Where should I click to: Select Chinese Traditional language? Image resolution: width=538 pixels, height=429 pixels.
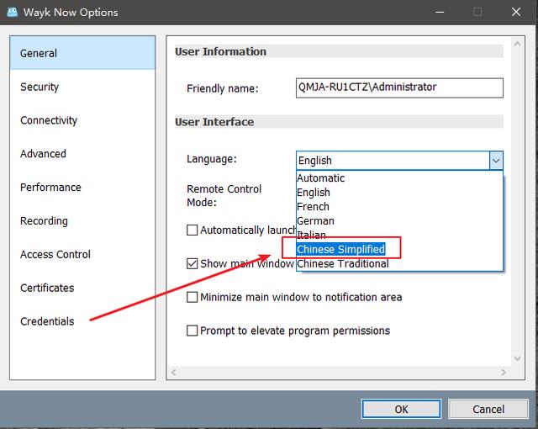click(x=399, y=263)
